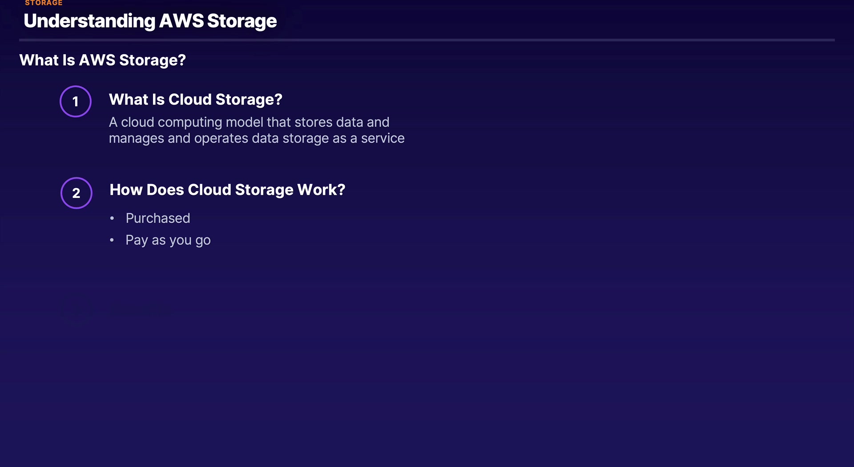Click the word 'Work?' in second heading

[x=321, y=190]
